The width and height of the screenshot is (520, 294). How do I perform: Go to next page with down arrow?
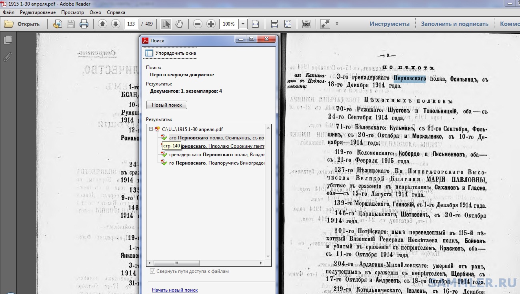tap(116, 24)
